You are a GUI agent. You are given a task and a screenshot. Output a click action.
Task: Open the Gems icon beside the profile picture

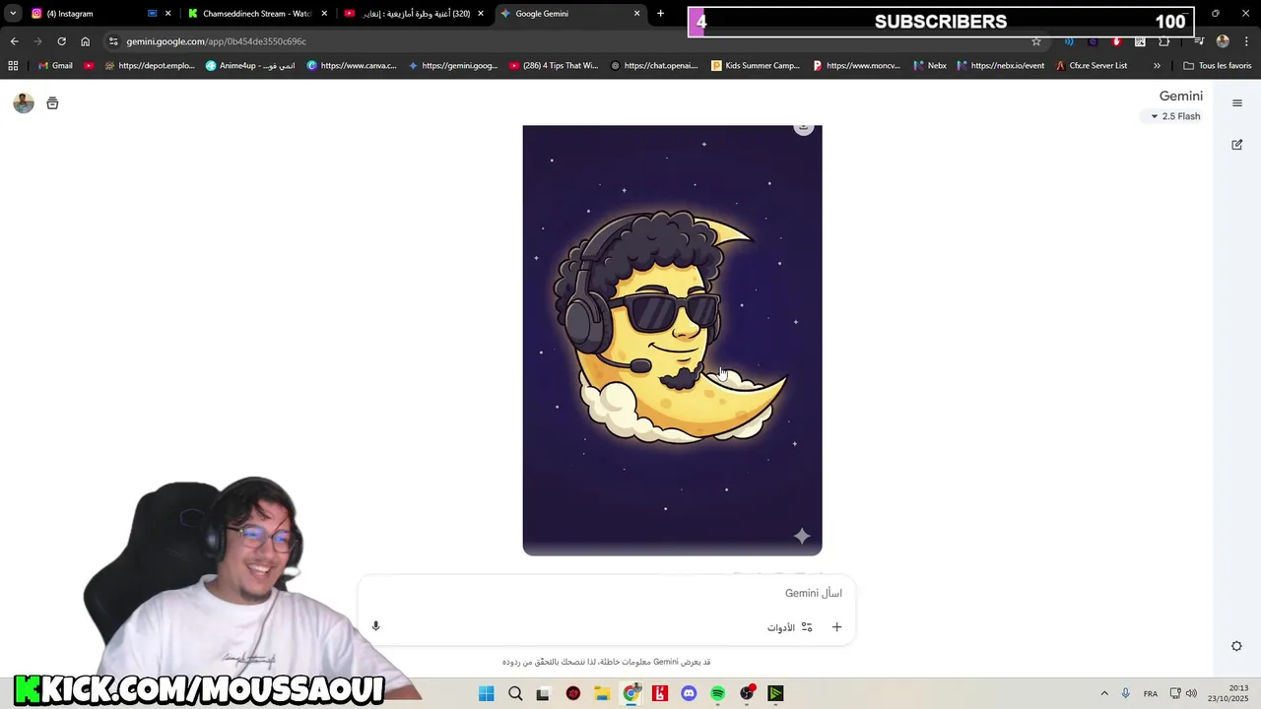[52, 103]
